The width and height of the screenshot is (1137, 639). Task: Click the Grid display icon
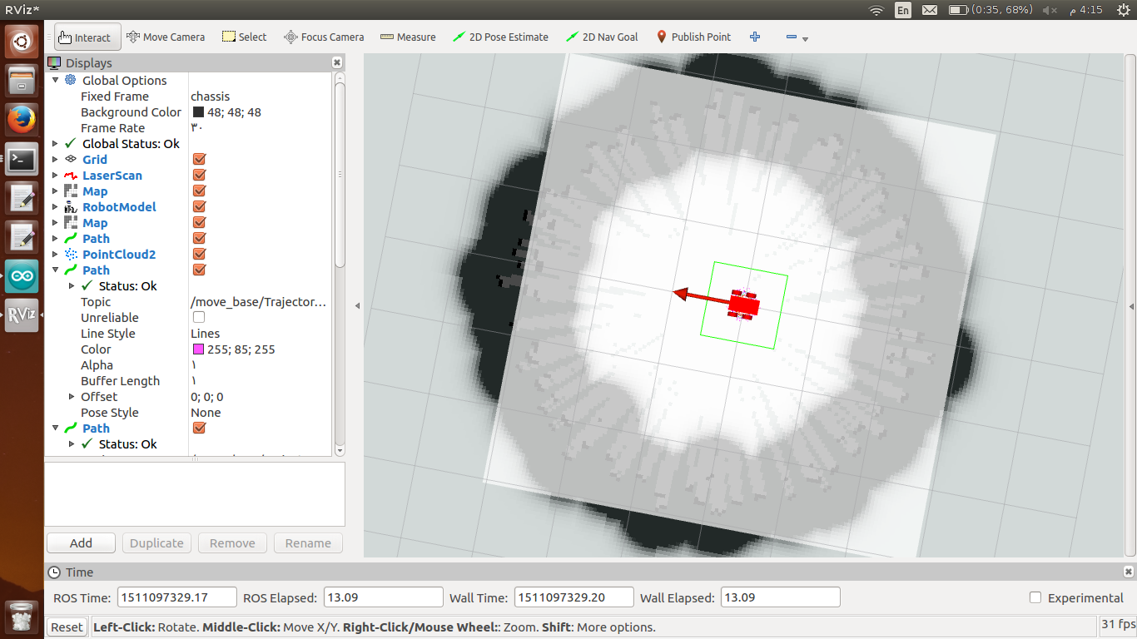tap(71, 159)
